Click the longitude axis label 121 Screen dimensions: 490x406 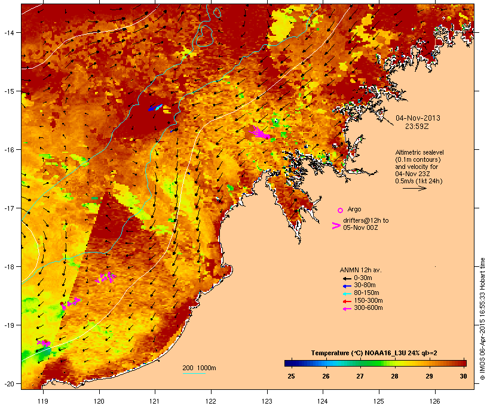click(x=155, y=401)
